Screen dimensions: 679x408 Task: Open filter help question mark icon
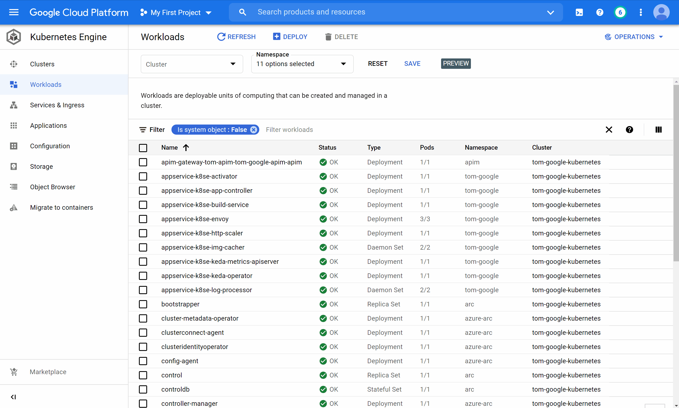tap(629, 129)
